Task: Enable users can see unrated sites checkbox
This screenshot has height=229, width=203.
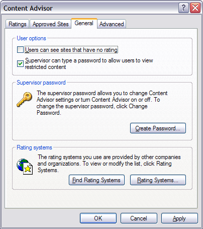Action: (x=20, y=50)
